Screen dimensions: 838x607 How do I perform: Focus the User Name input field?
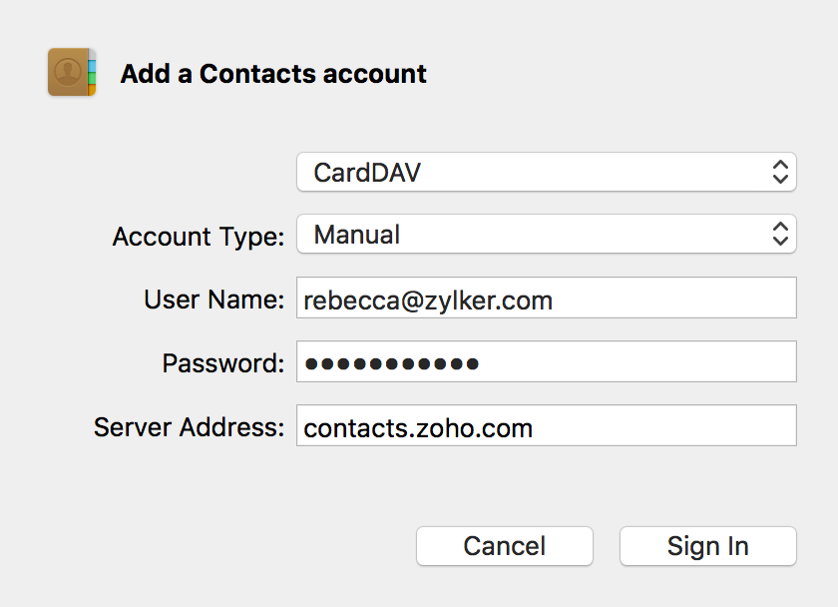[547, 298]
